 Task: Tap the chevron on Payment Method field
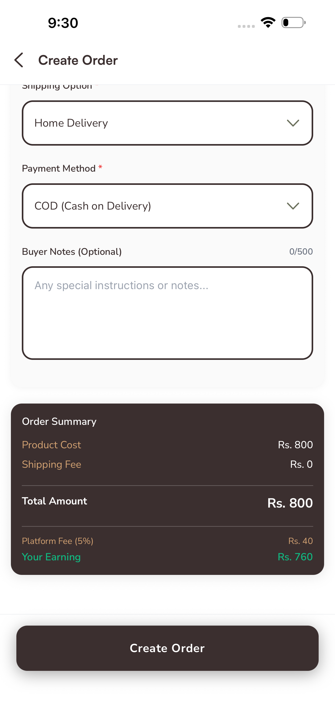coord(293,206)
